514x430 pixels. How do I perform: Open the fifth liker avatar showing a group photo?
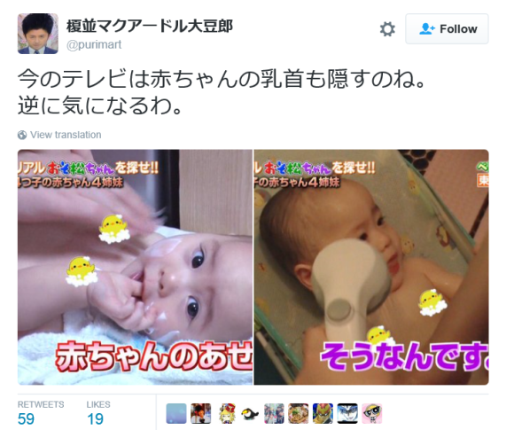pyautogui.click(x=274, y=413)
